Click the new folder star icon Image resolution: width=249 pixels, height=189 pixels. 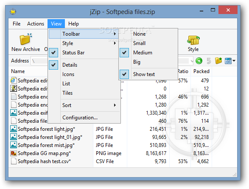[218, 61]
